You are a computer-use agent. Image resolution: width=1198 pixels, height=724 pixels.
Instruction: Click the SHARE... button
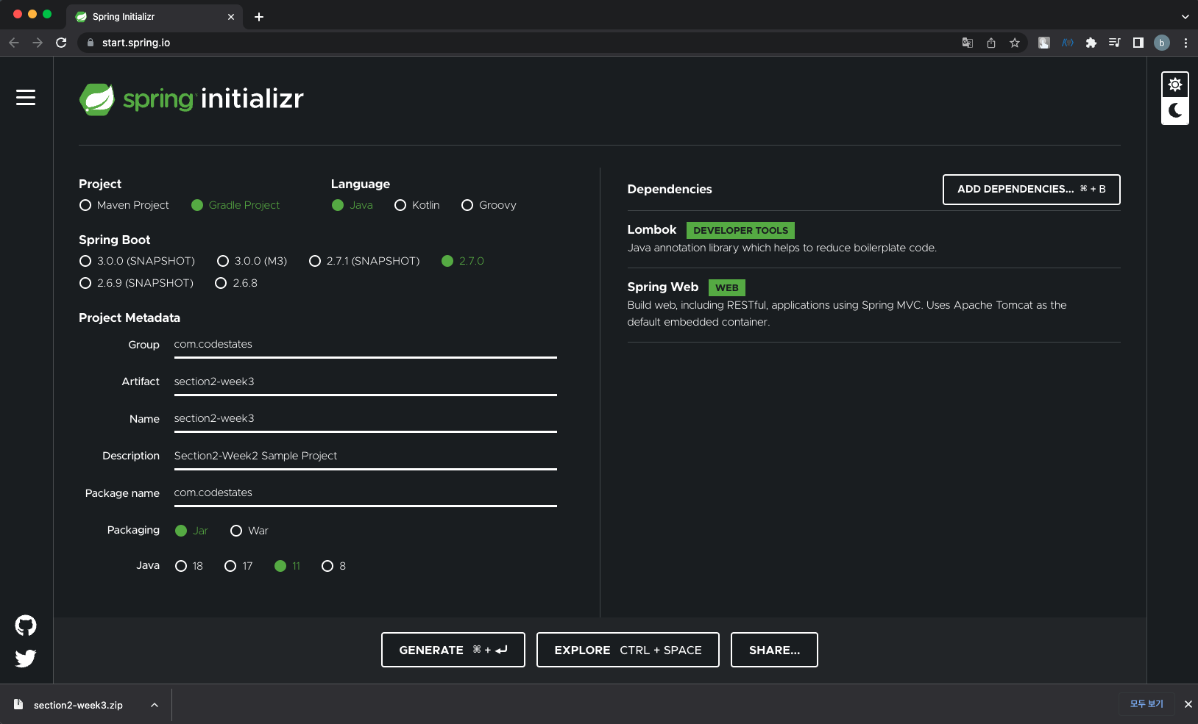coord(774,650)
